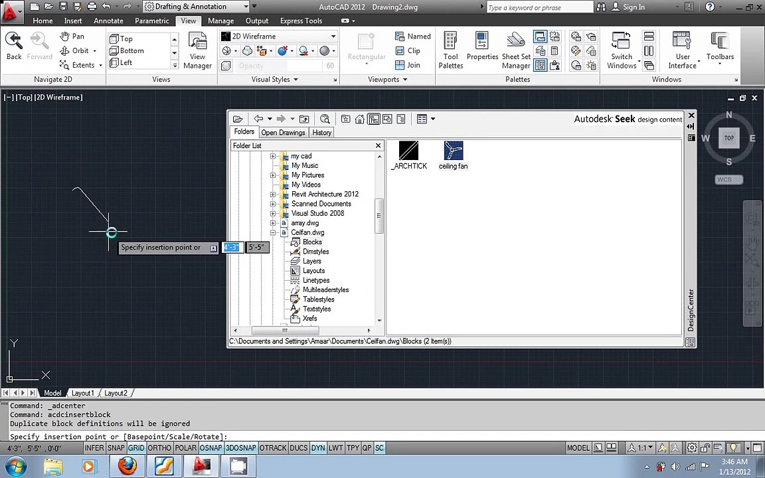Click DesignCenter Home icon
Image resolution: width=765 pixels, height=478 pixels.
coord(359,119)
